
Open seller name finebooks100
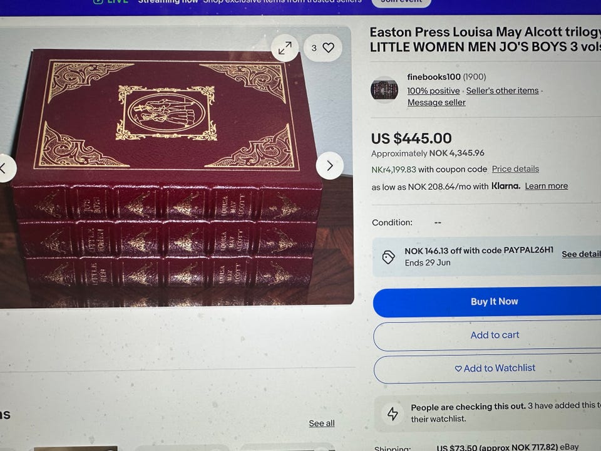pyautogui.click(x=433, y=77)
